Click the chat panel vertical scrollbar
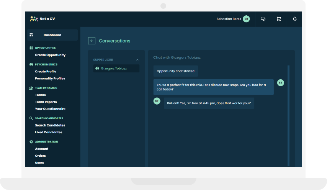Screen dimensions: 327x190 point(288,115)
